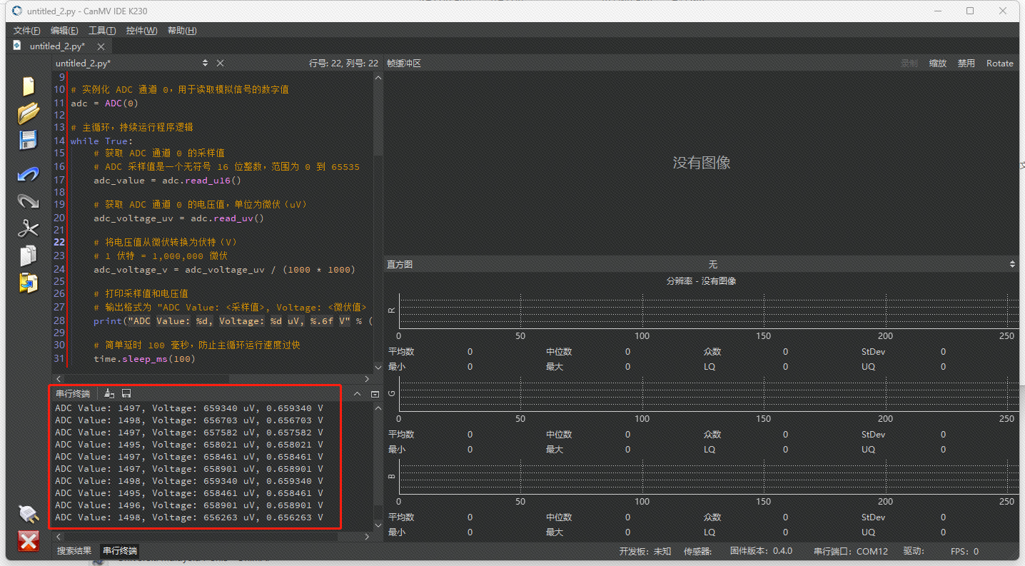
Task: Click Rotate in the frame buffer header
Action: [999, 63]
